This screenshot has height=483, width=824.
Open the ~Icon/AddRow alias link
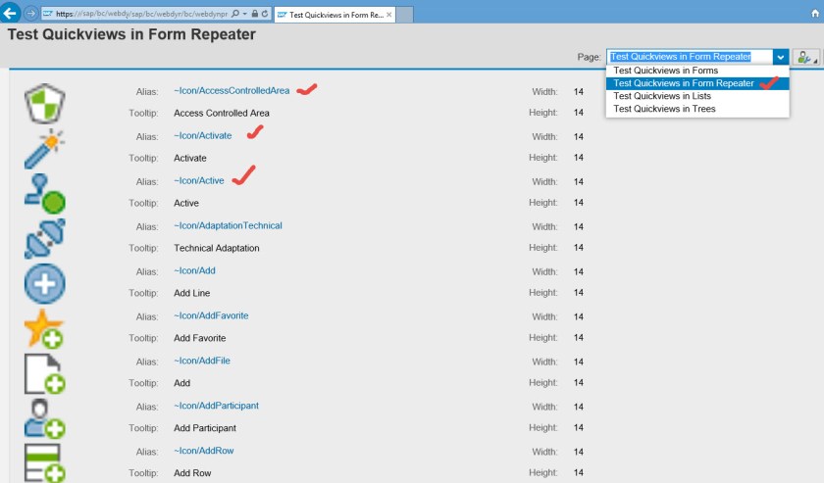tap(204, 451)
